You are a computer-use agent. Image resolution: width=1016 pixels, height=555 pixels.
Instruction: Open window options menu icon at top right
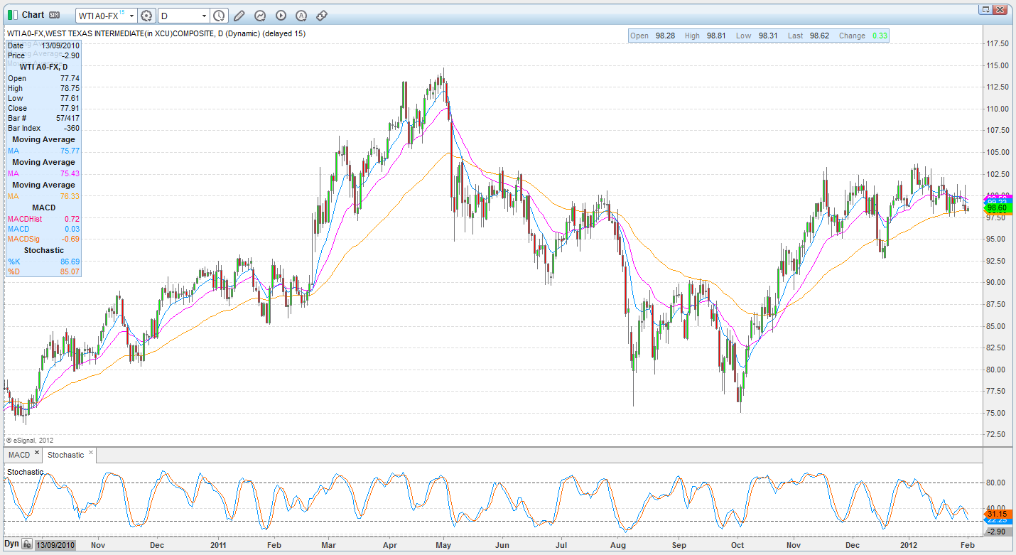[985, 9]
